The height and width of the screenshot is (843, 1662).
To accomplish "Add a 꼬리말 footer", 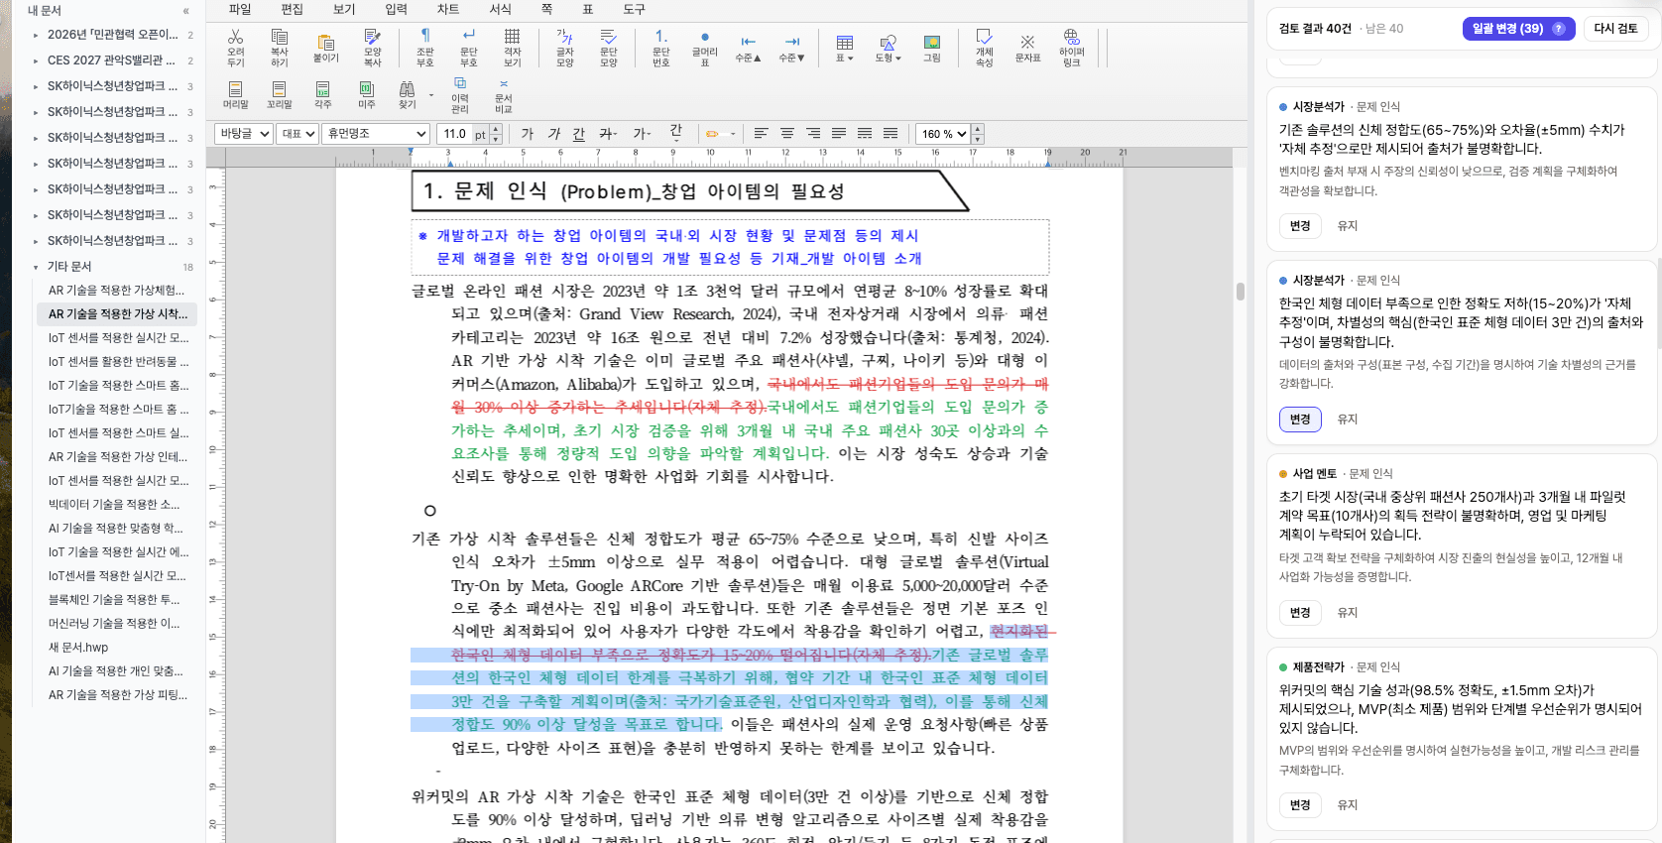I will tap(280, 94).
